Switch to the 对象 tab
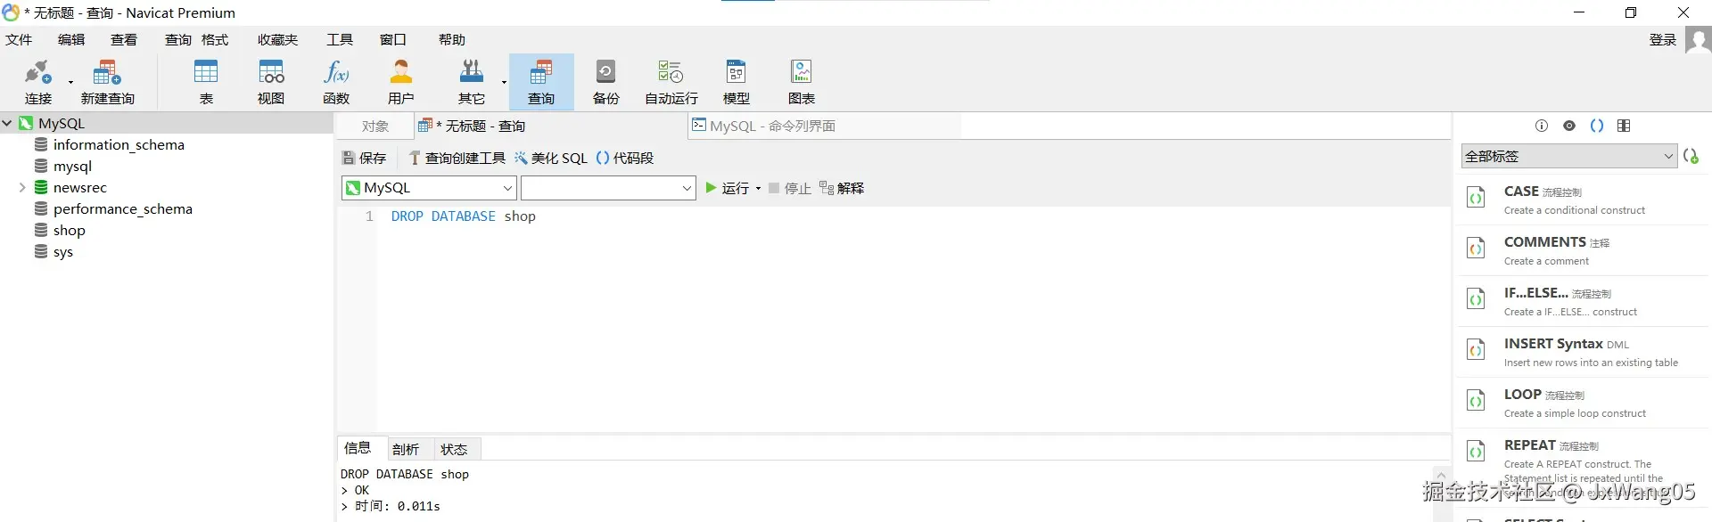This screenshot has height=522, width=1712. pos(375,126)
